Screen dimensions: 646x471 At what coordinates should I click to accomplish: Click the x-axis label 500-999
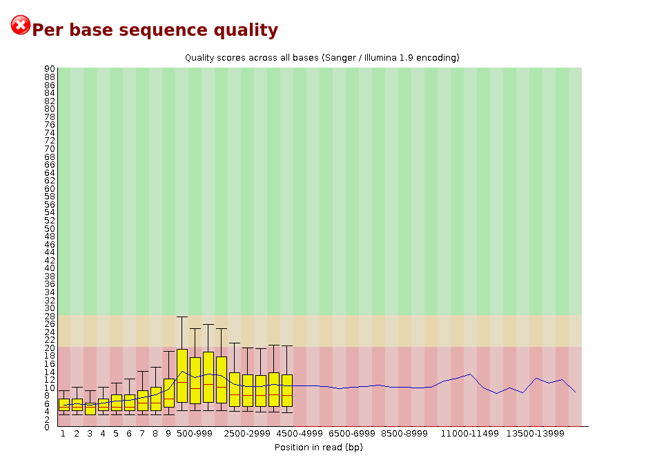coord(195,434)
